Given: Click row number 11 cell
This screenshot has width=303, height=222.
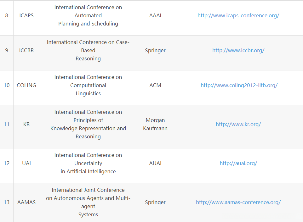Looking at the screenshot, I should pos(7,124).
